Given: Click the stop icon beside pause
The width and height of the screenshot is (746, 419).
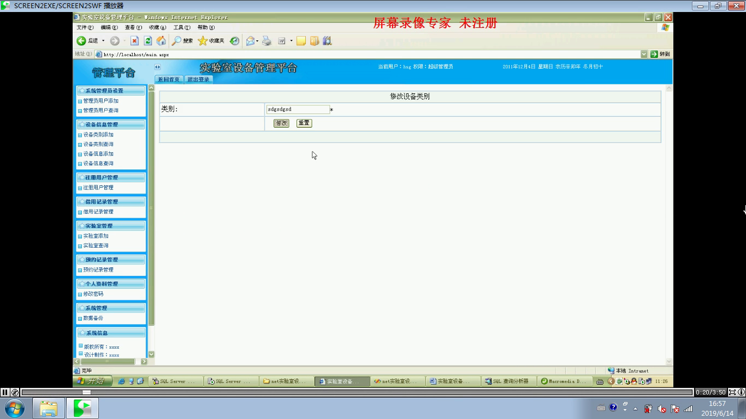Looking at the screenshot, I should click(15, 392).
